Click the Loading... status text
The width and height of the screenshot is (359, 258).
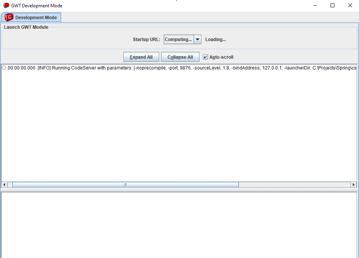tap(215, 40)
